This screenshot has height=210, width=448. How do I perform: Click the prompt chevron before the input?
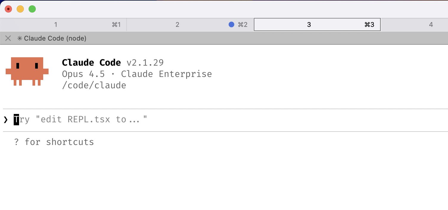point(6,120)
